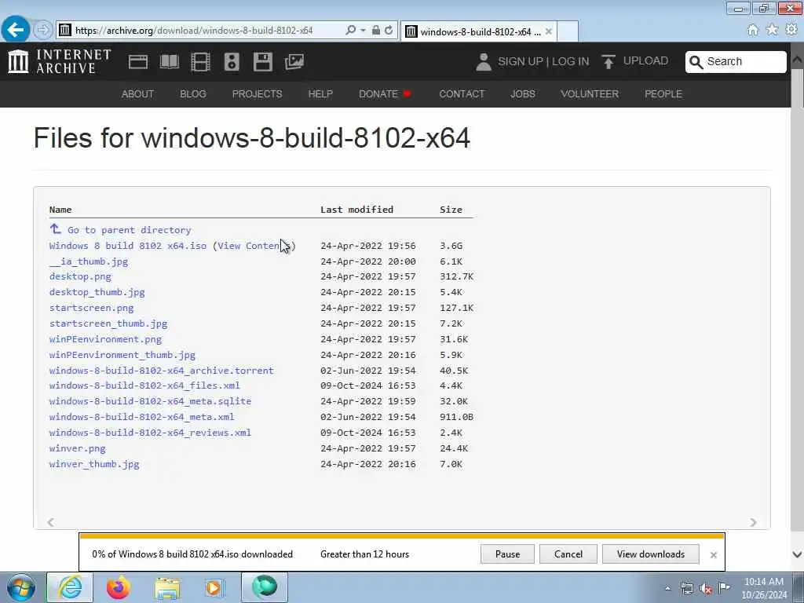Open the winver.png file link

click(78, 448)
